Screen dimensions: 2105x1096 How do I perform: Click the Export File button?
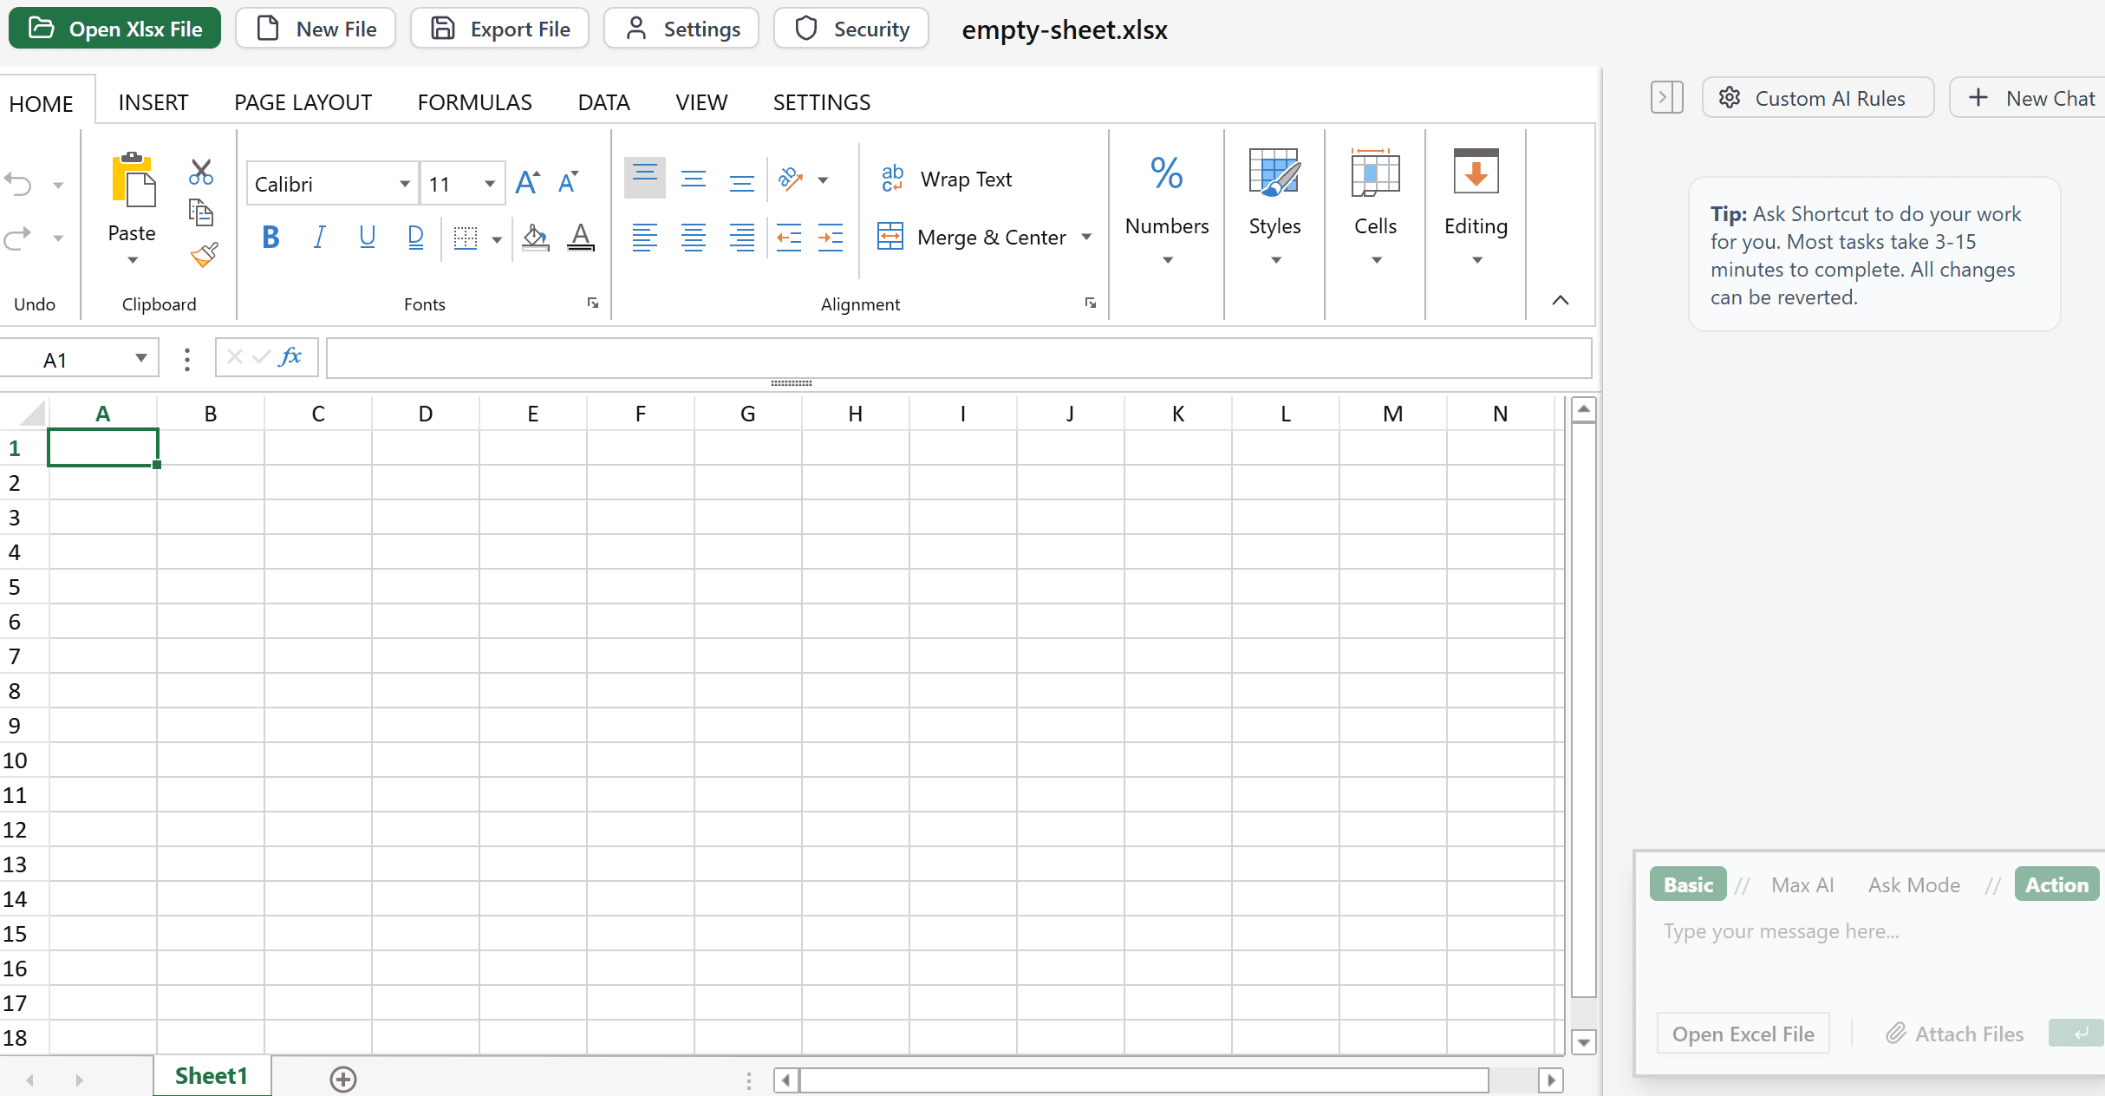point(499,28)
